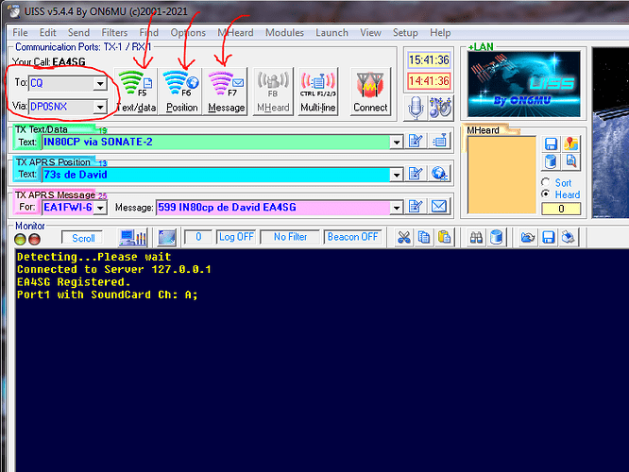
Task: Click UTC time display 14:41:36
Action: tap(429, 81)
